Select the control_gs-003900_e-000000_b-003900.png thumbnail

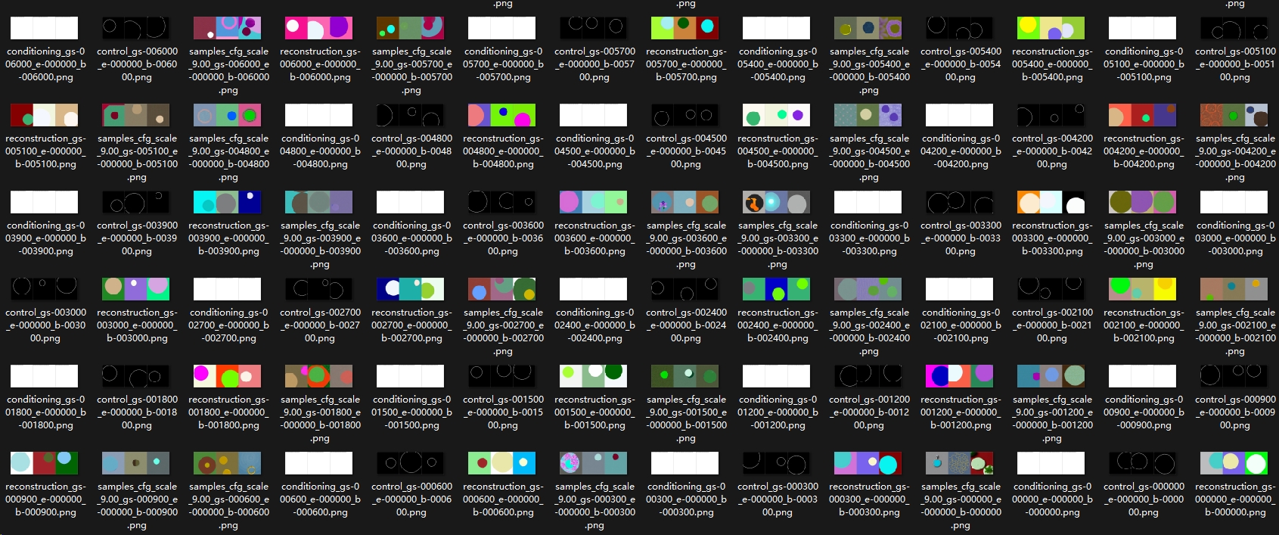point(136,202)
